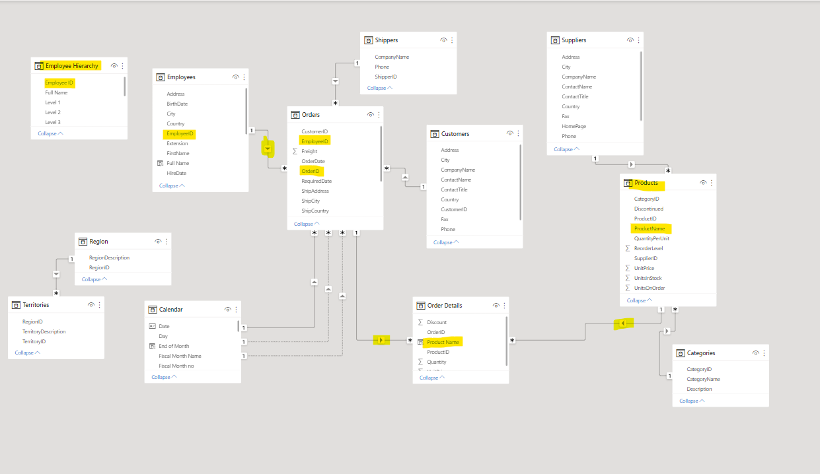The height and width of the screenshot is (474, 820).
Task: Click the Orders table icon
Action: click(x=295, y=115)
